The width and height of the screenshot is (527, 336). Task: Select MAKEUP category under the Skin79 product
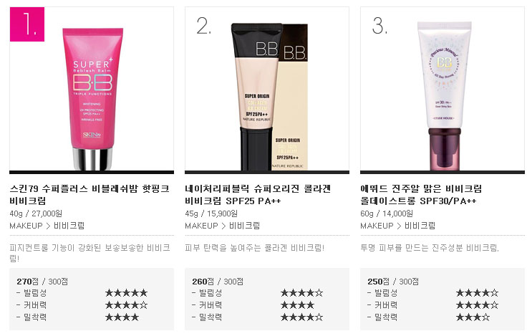pyautogui.click(x=26, y=226)
